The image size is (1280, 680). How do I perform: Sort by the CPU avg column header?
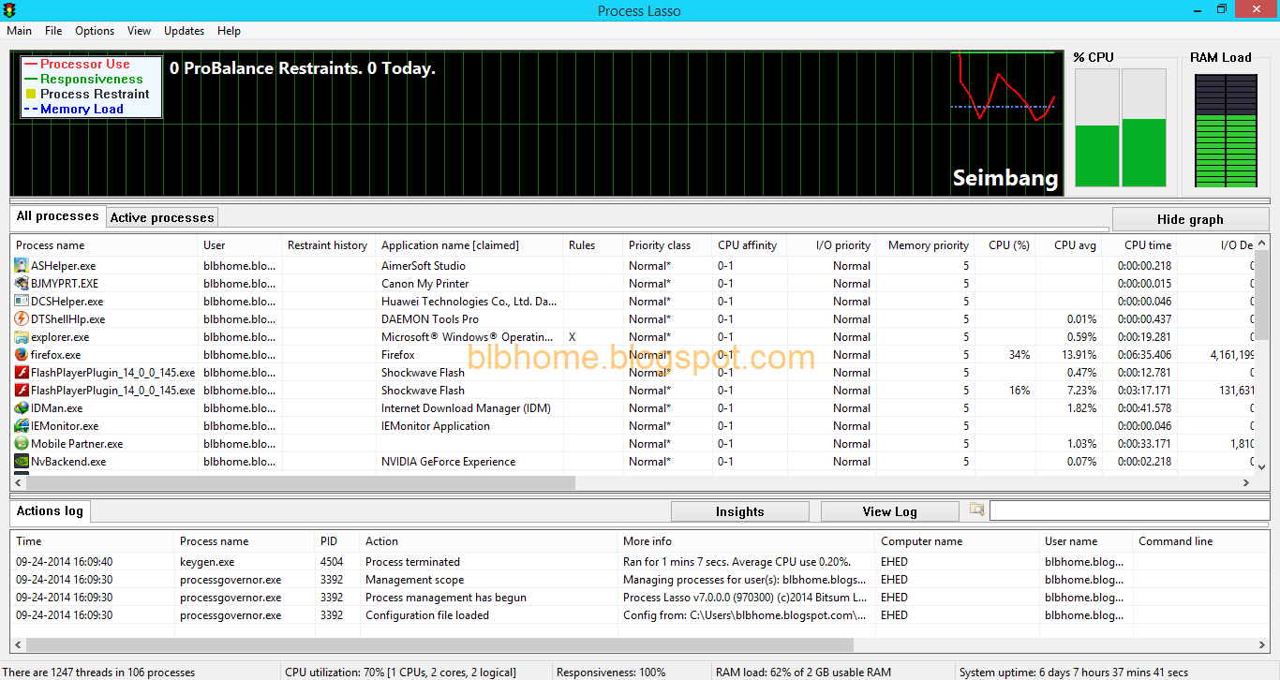click(1069, 245)
